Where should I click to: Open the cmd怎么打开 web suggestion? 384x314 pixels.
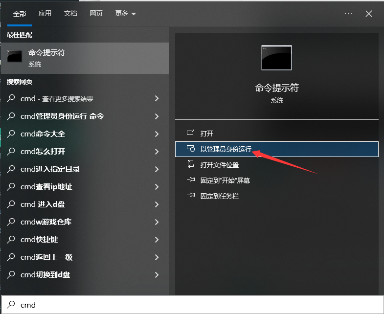tap(43, 152)
